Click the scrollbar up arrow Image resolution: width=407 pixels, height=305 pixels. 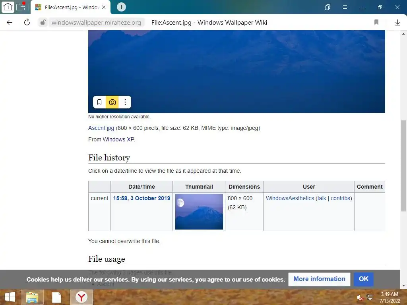coord(403,34)
